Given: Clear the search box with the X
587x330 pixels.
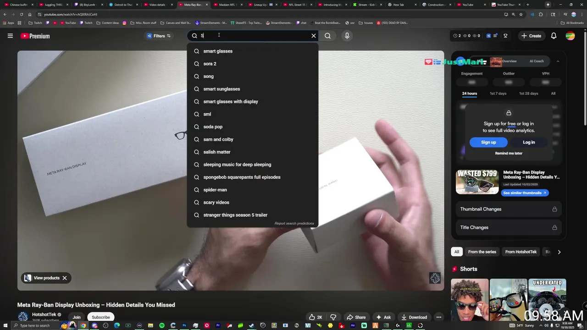Looking at the screenshot, I should 314,36.
